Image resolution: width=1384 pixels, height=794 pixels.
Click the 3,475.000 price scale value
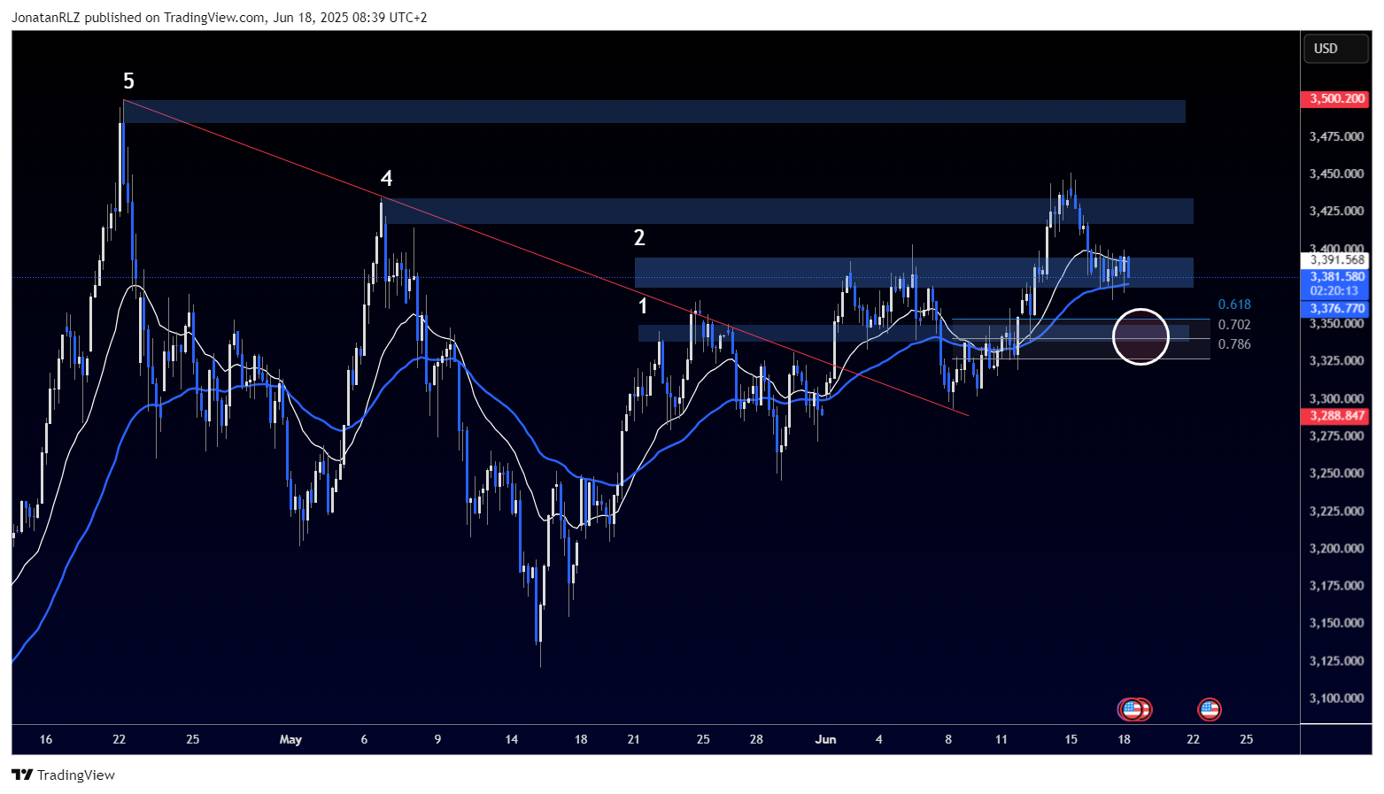[x=1336, y=136]
